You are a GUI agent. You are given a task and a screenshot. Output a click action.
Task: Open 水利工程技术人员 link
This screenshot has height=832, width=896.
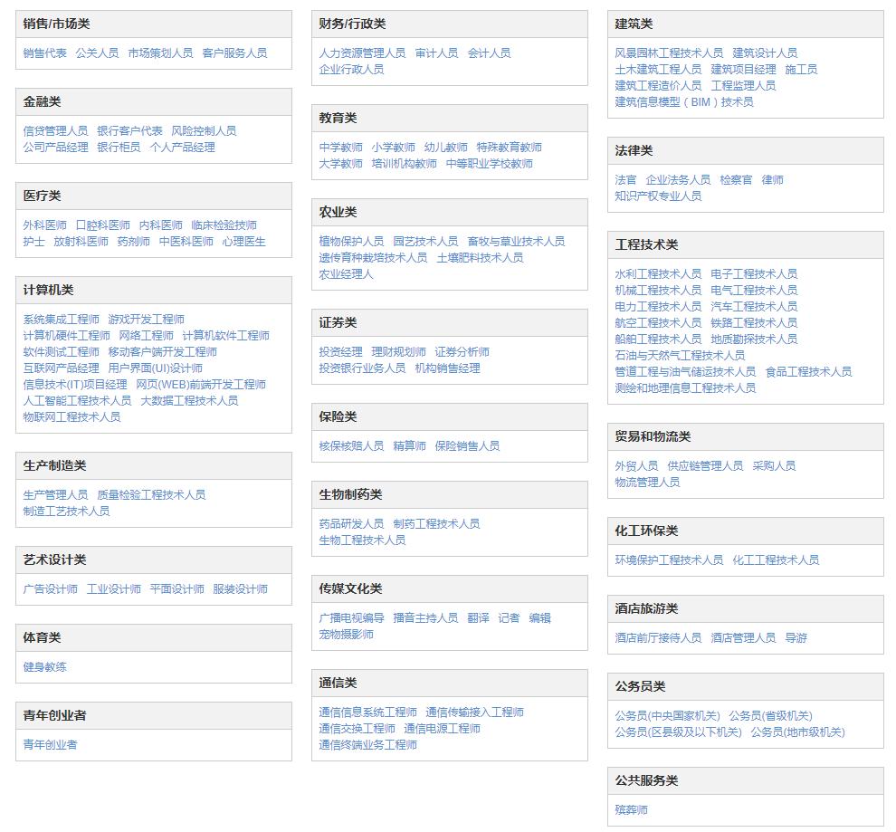[658, 274]
